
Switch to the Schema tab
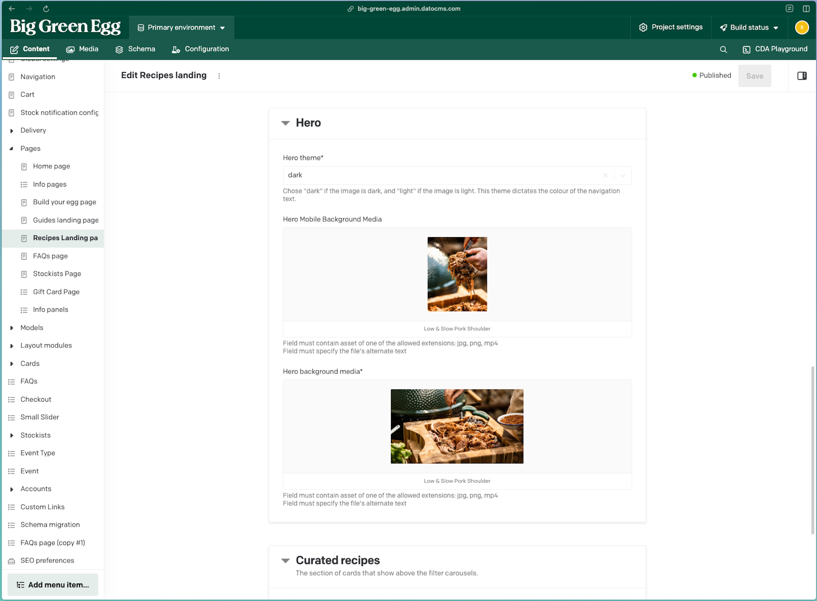point(135,49)
